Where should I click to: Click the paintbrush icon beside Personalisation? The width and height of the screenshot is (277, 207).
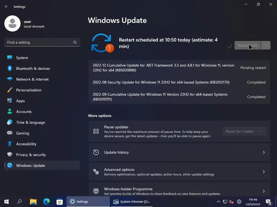click(10, 90)
